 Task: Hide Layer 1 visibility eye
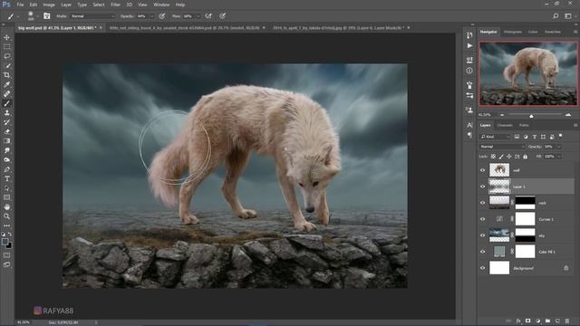(482, 187)
